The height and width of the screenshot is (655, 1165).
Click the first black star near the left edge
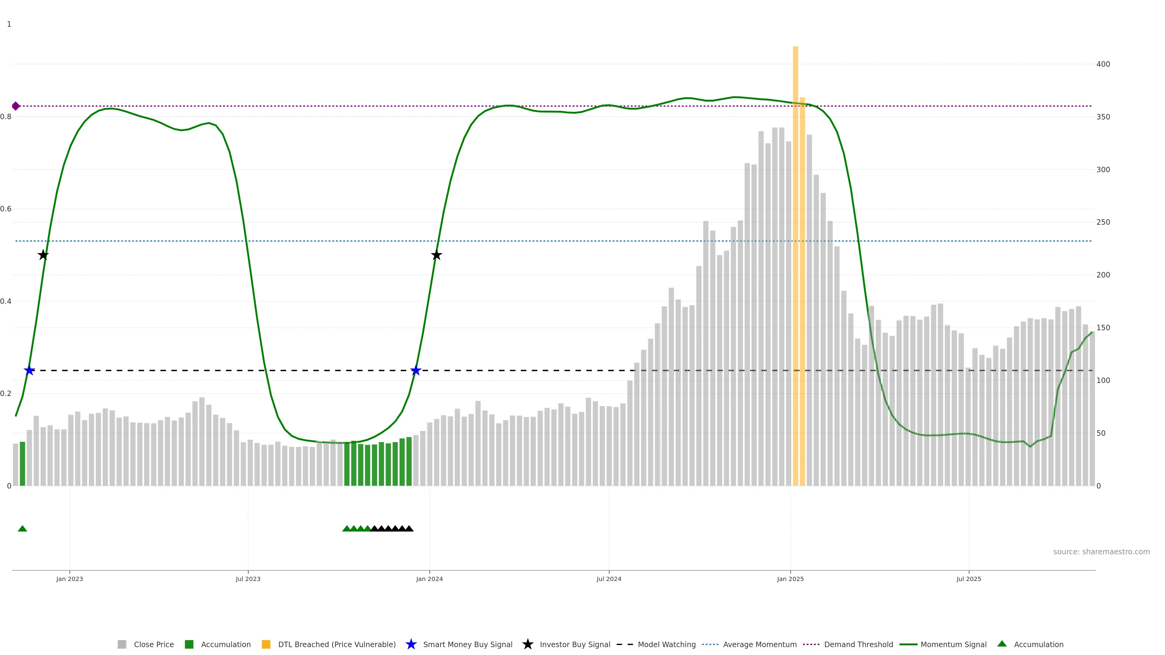[x=43, y=255]
